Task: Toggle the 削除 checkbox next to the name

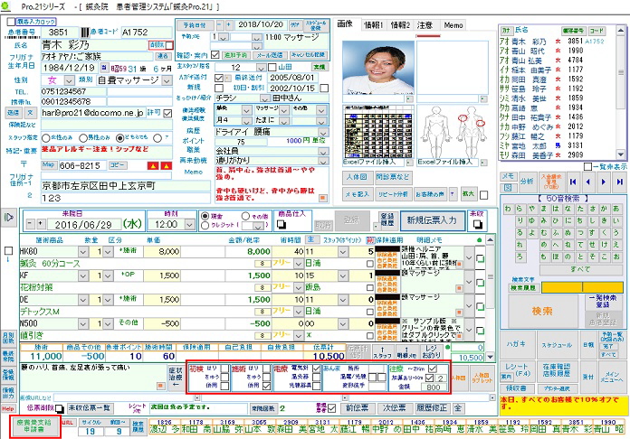Action: (169, 45)
